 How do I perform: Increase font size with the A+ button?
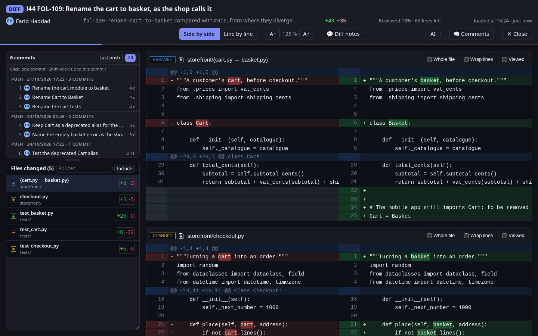(x=306, y=34)
